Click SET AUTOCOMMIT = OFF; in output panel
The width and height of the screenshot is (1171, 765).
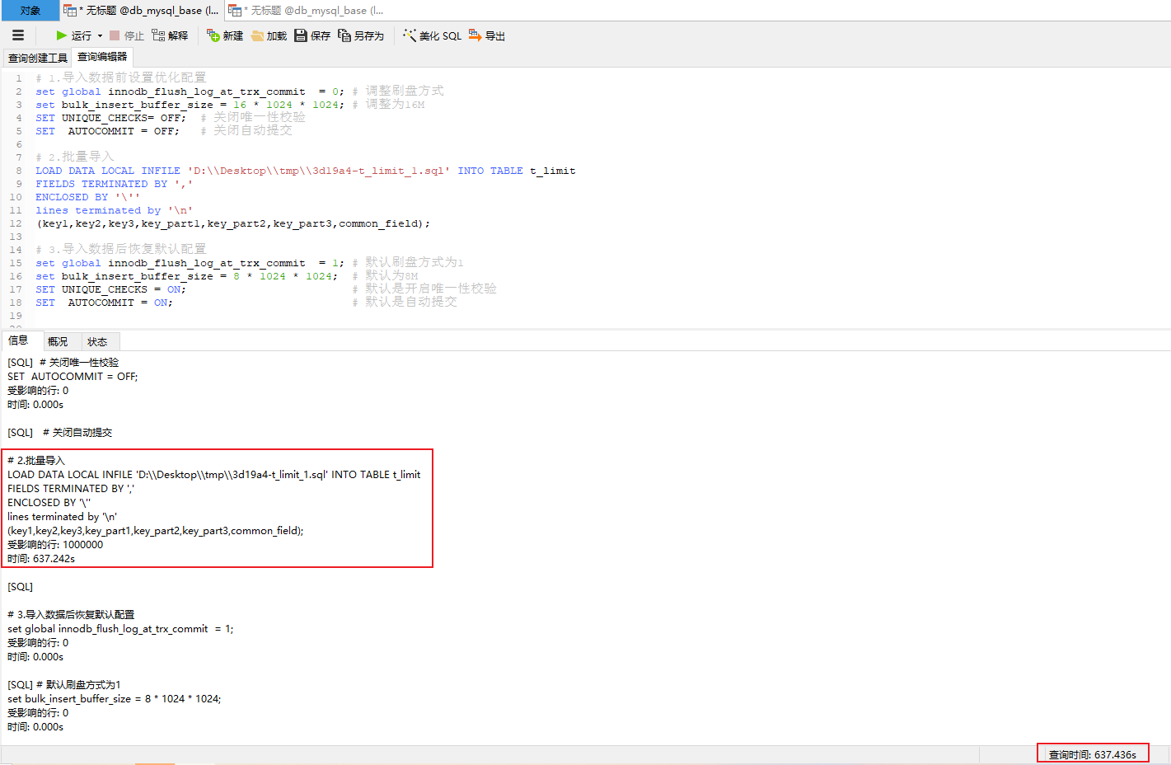(x=73, y=376)
